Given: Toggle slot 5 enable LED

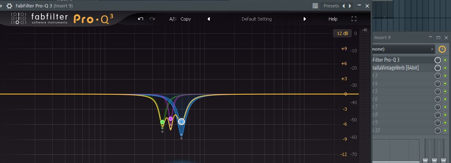Looking at the screenshot, I should (x=445, y=91).
